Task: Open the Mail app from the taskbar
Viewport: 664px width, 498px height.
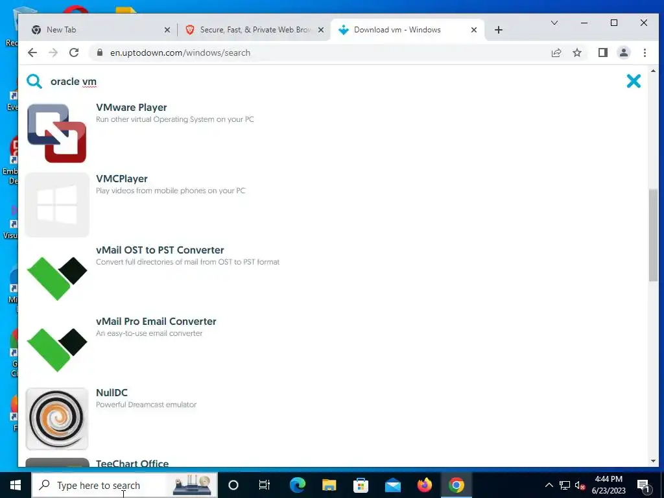Action: tap(392, 485)
